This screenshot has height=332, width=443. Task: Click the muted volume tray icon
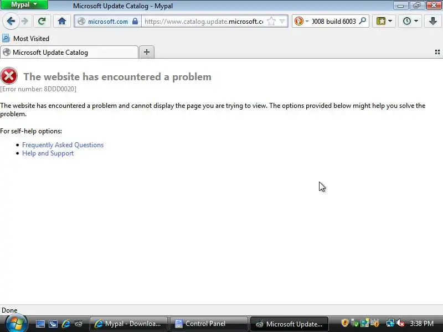[400, 323]
